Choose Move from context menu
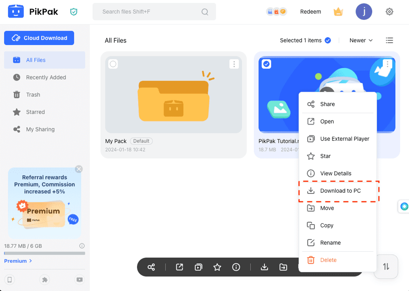 pos(338,208)
